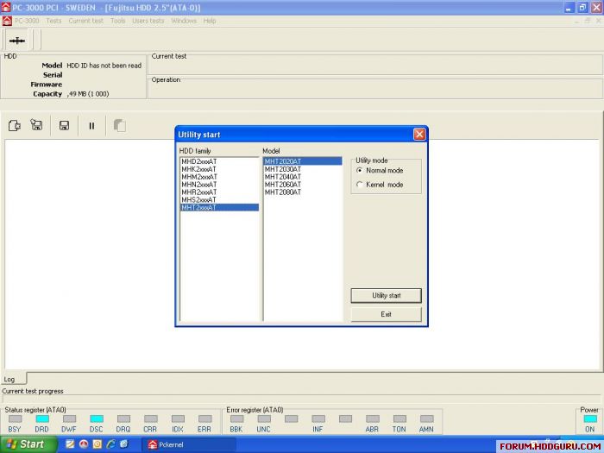Select MHR2xxxAT in HDD family list
The height and width of the screenshot is (453, 604).
pos(219,192)
